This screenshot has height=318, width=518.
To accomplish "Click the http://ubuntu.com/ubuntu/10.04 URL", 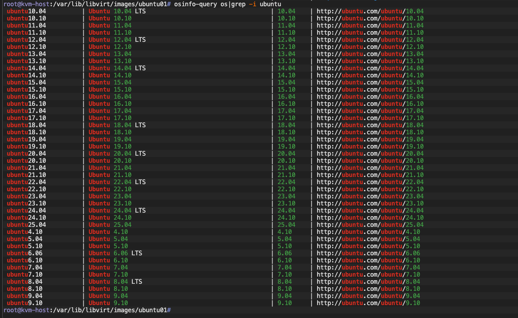I will coord(370,11).
